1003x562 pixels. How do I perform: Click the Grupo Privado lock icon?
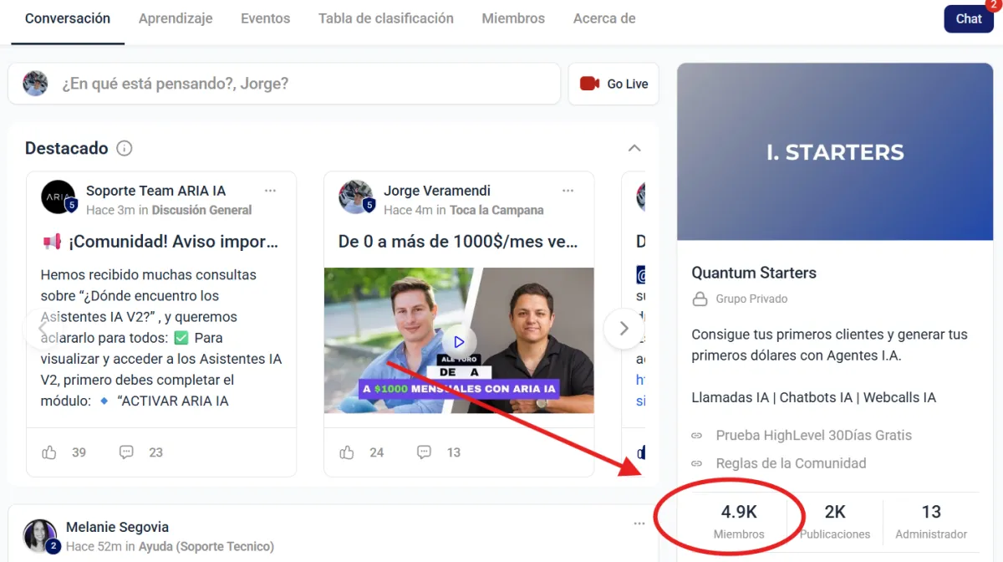point(700,299)
